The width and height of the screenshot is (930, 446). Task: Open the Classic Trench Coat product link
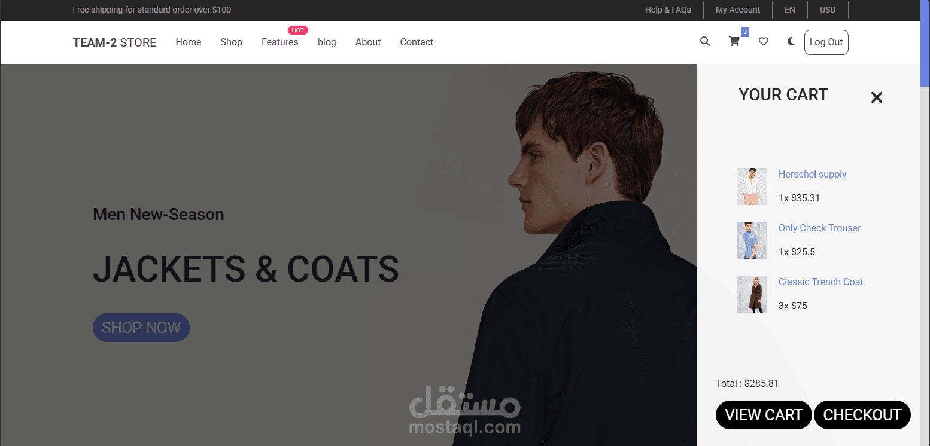click(x=820, y=282)
